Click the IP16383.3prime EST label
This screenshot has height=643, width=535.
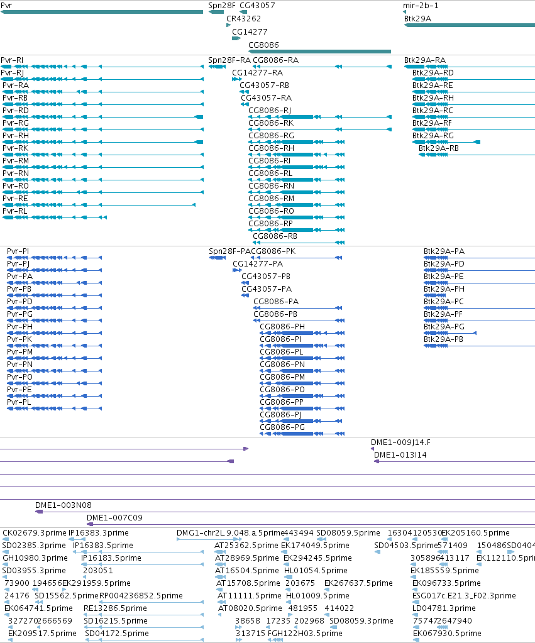point(99,533)
